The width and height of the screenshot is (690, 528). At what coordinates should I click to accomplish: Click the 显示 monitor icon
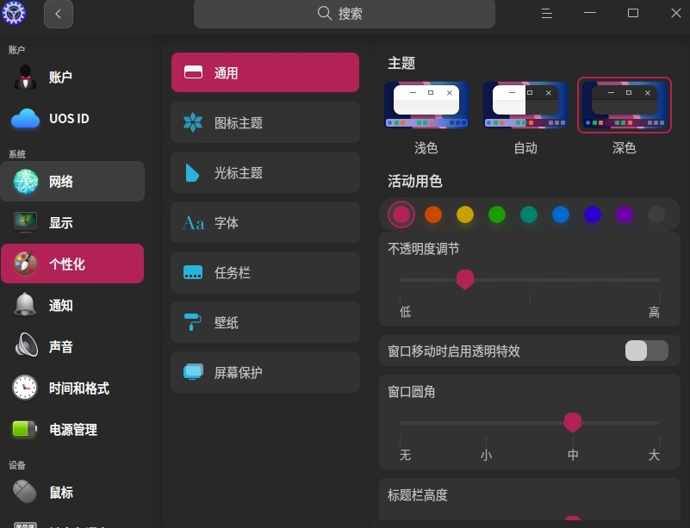(25, 222)
